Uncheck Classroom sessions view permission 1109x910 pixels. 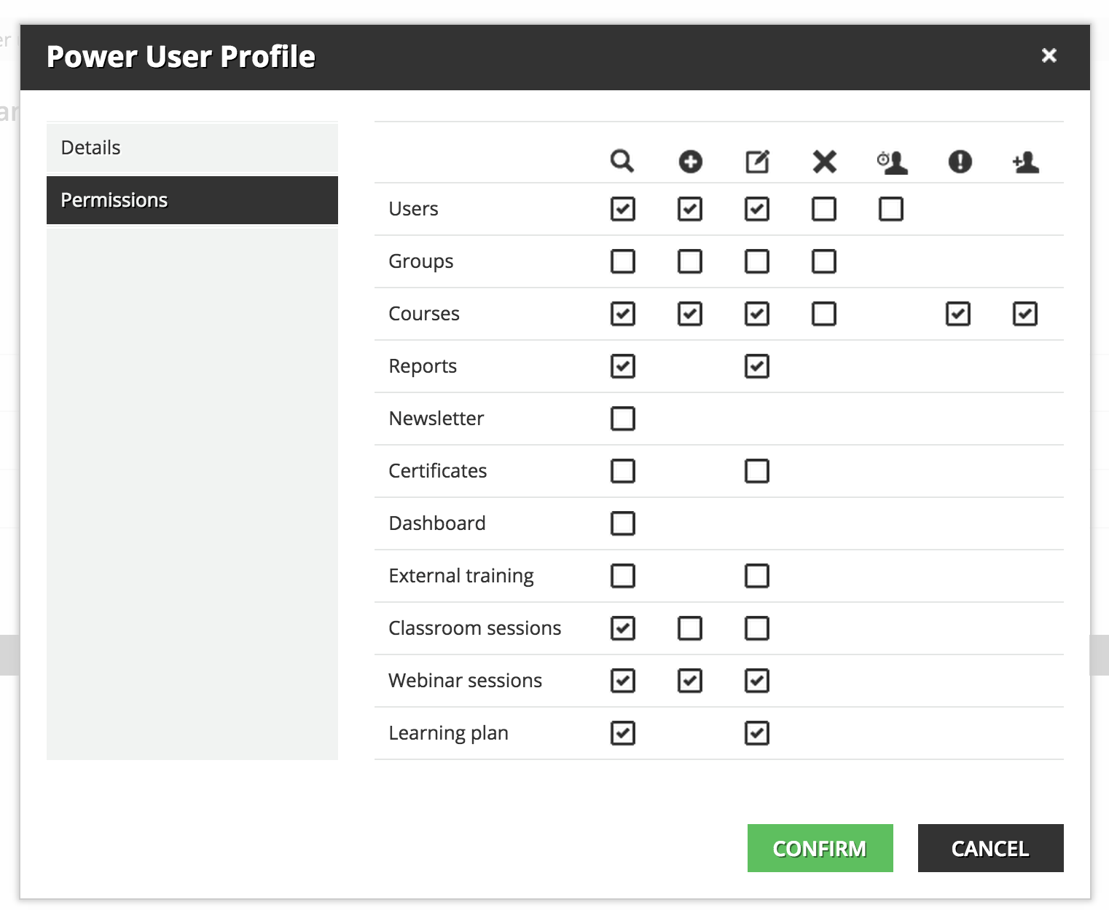pos(623,628)
